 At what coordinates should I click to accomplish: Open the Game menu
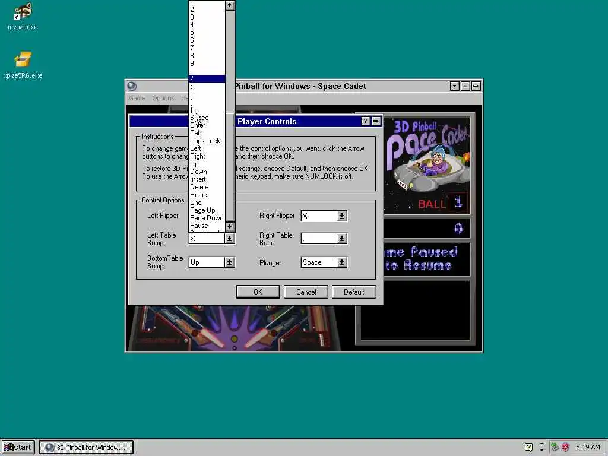point(137,98)
